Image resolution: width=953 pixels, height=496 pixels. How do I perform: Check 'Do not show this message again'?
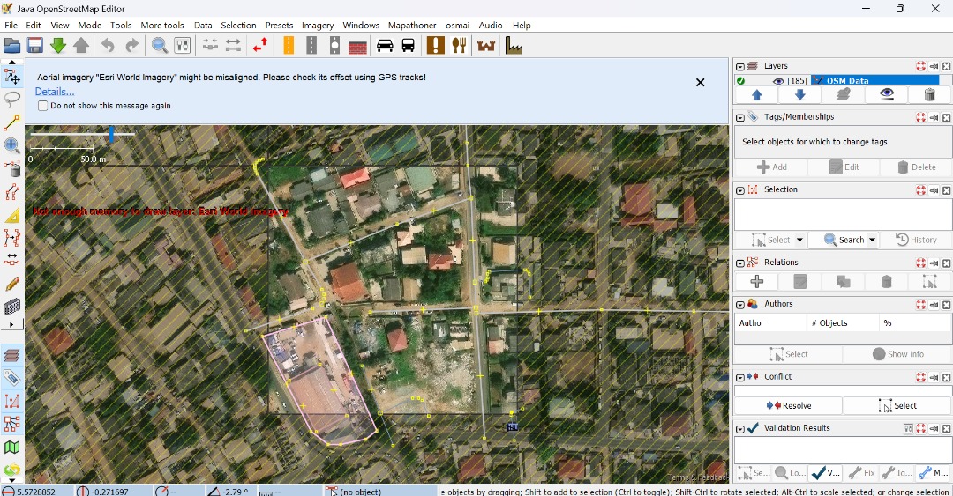point(42,106)
